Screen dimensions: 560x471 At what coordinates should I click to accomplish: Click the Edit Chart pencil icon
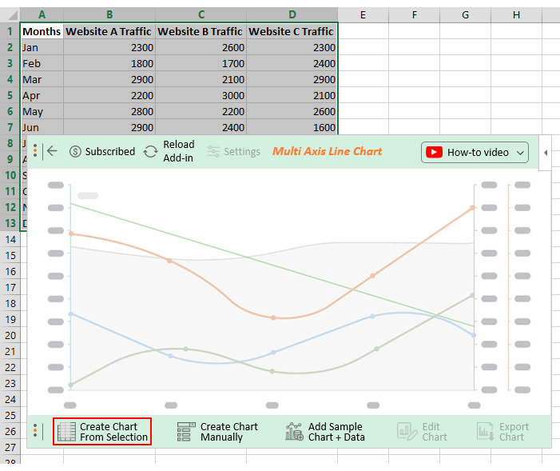click(x=407, y=432)
